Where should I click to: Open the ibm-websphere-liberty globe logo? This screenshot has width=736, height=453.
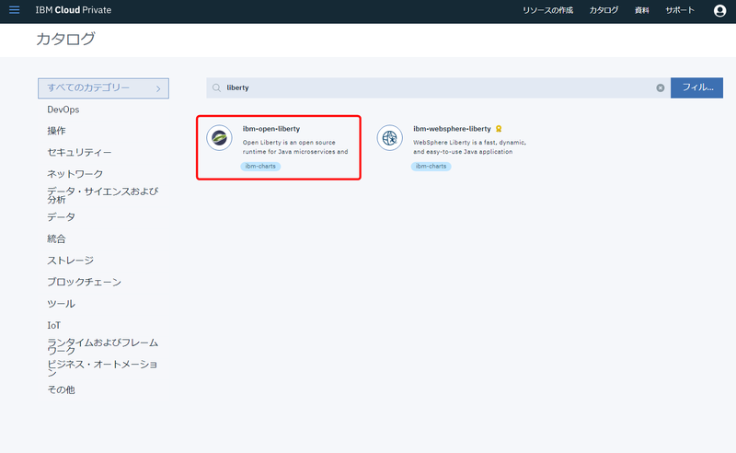point(389,138)
